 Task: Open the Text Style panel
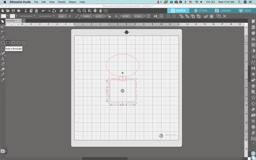(253, 57)
